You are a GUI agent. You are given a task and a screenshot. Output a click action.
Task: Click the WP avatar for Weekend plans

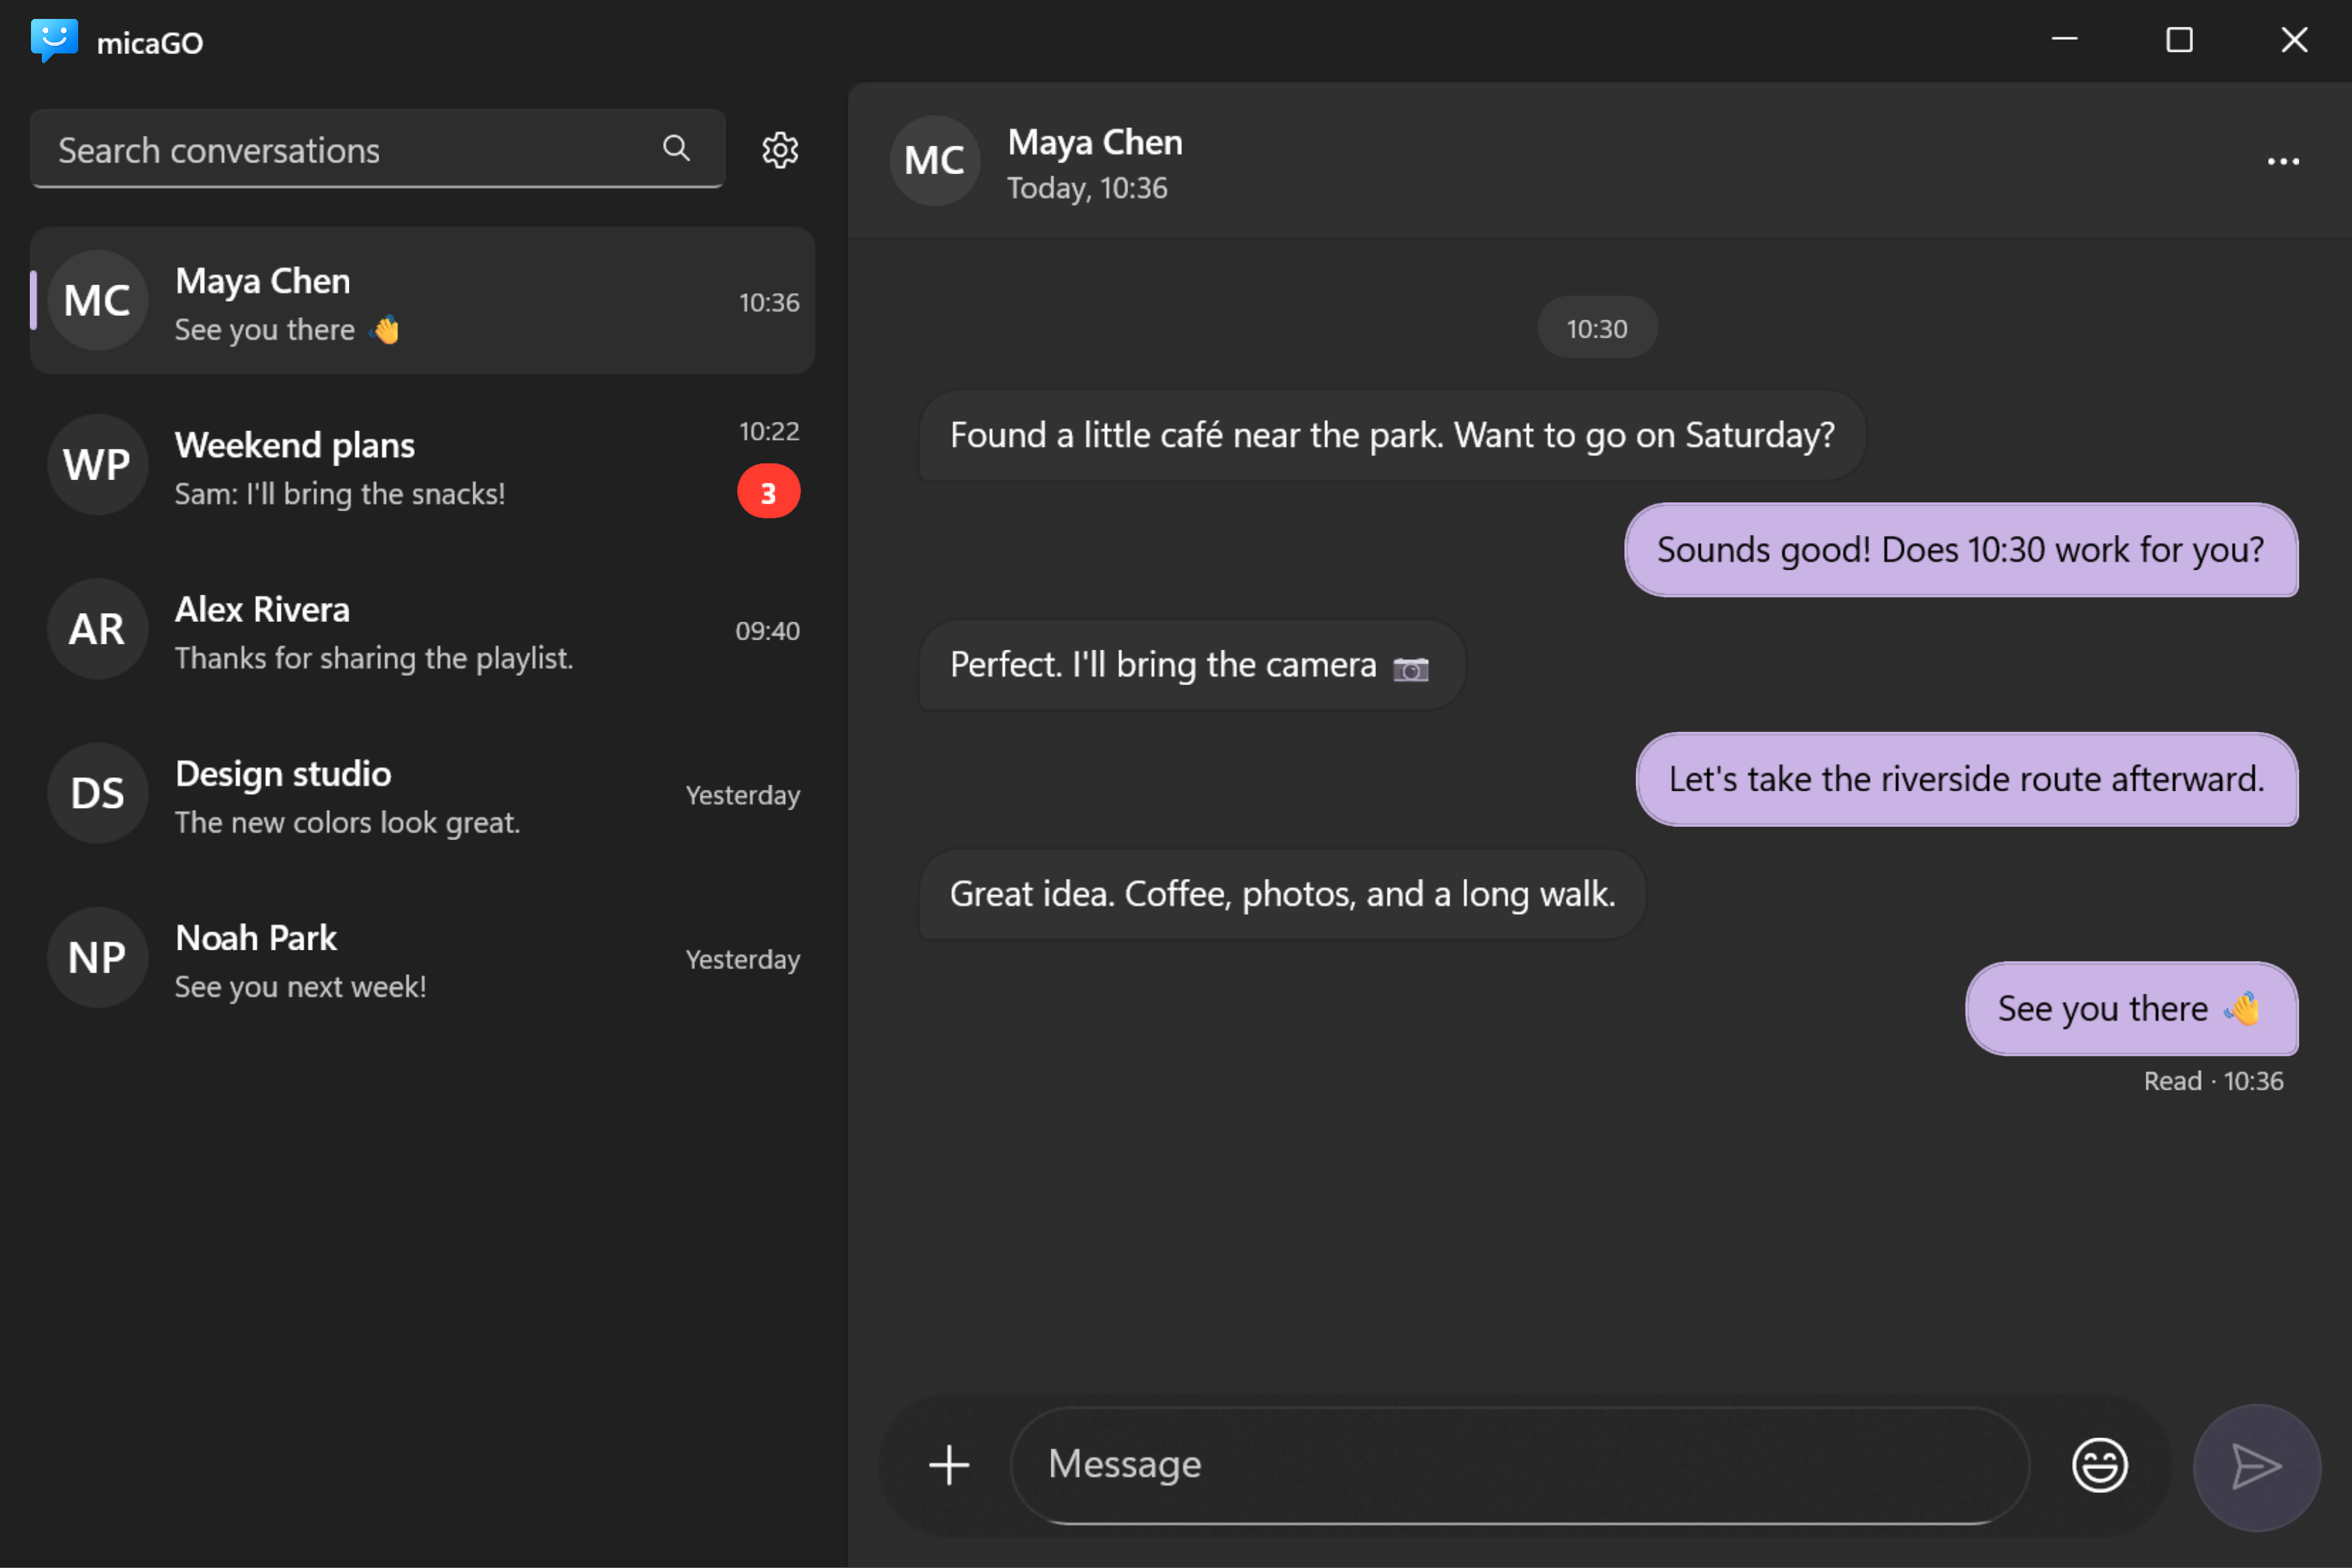point(98,465)
